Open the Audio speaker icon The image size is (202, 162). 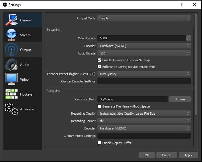click(x=11, y=64)
